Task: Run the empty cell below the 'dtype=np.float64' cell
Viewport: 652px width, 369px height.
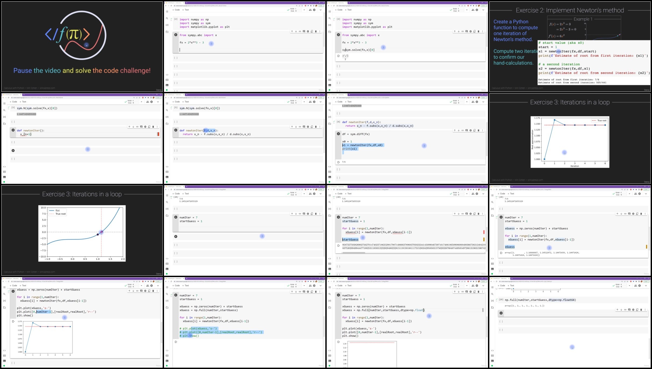Action: pos(501,313)
